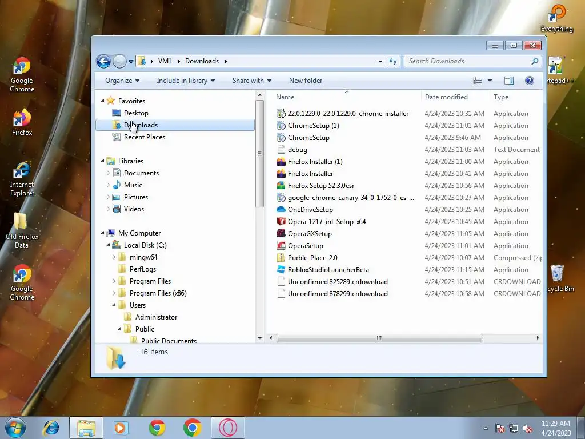Image resolution: width=585 pixels, height=439 pixels.
Task: Expand the Pictures library
Action: (x=108, y=197)
